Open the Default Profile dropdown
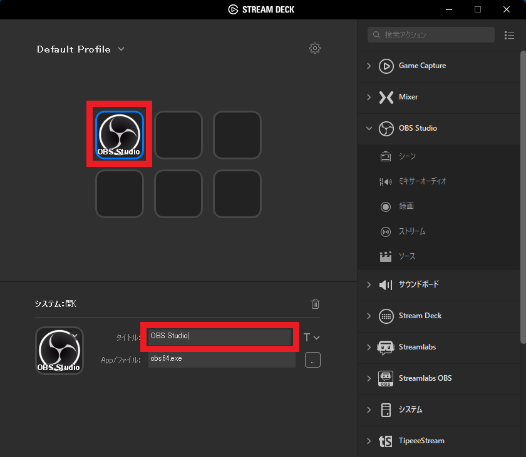The width and height of the screenshot is (526, 457). coord(81,49)
